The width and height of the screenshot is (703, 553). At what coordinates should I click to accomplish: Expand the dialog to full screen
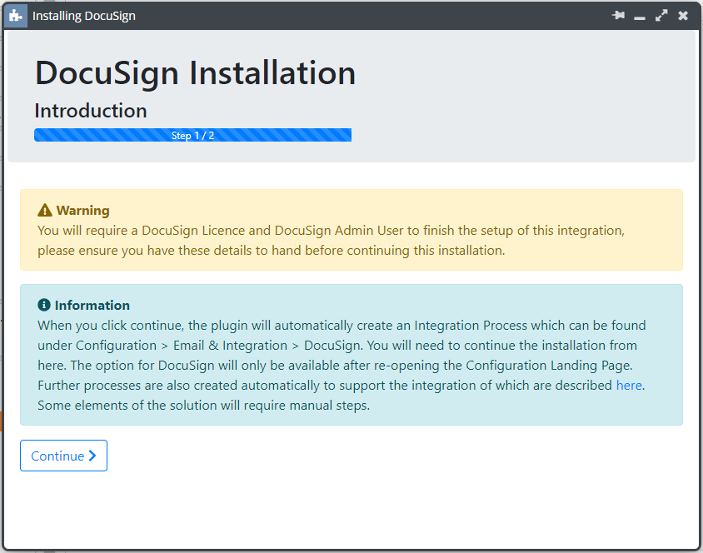pos(661,16)
